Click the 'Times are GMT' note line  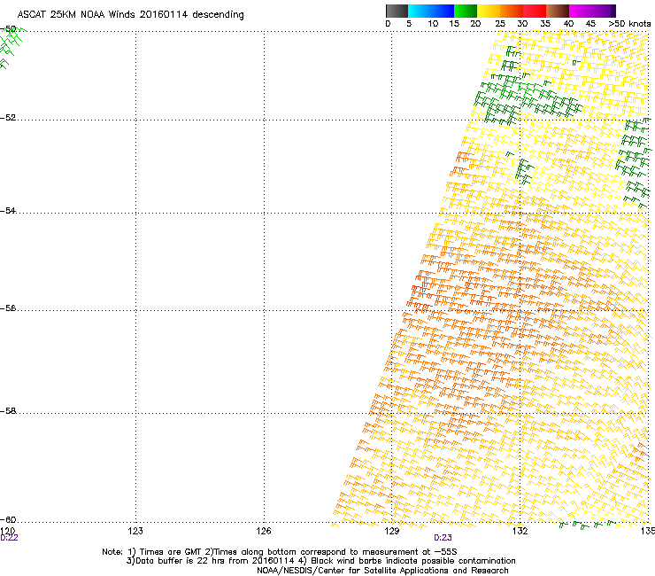(280, 552)
